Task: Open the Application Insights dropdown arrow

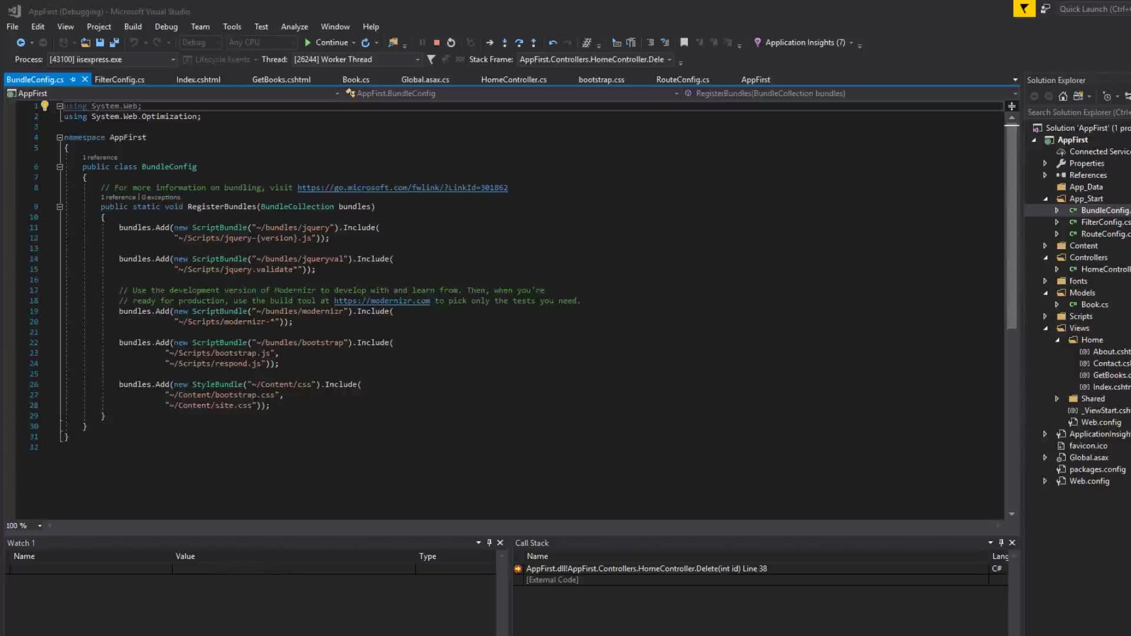Action: click(x=851, y=43)
